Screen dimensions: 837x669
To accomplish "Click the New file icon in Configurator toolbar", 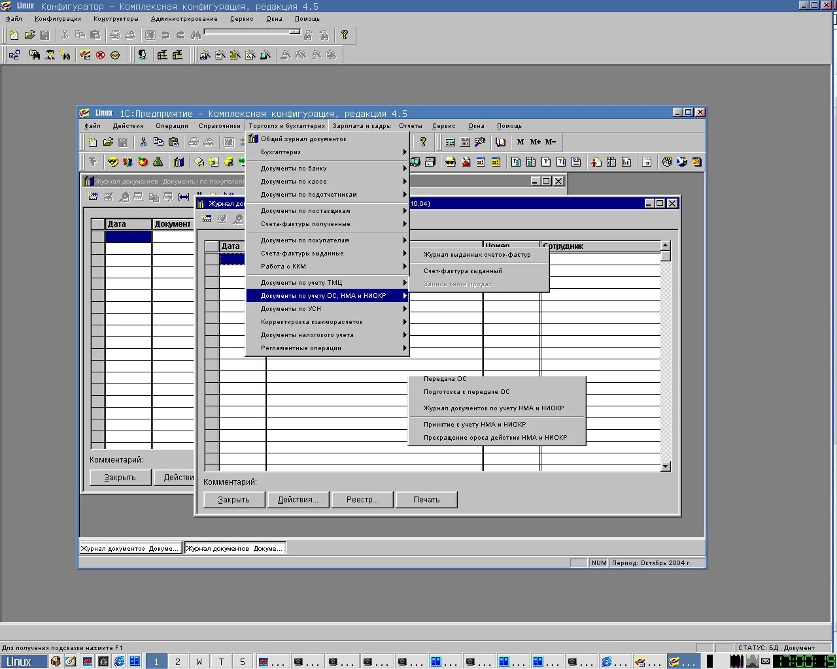I will pyautogui.click(x=14, y=35).
